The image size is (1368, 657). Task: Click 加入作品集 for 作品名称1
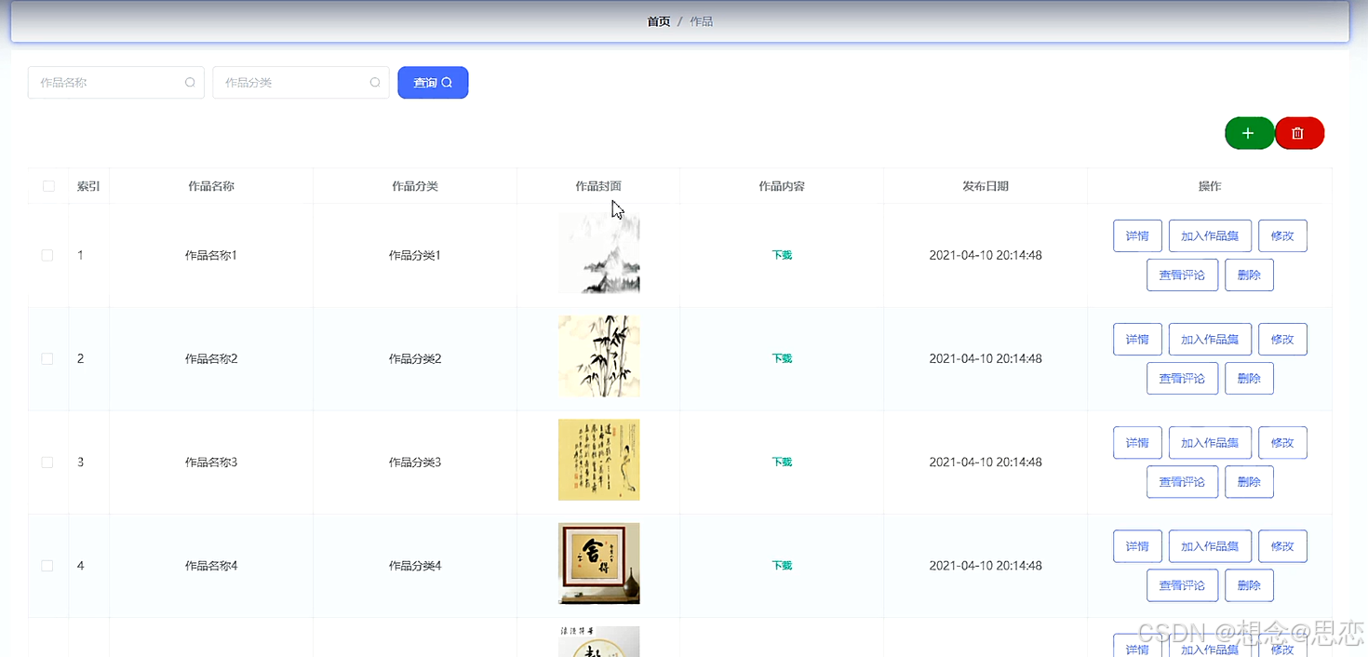tap(1210, 236)
